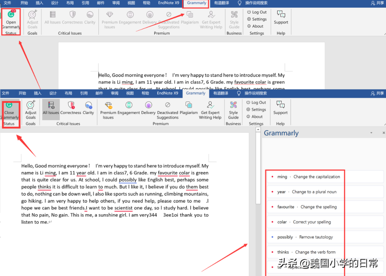
Task: Open Grammarly tab in upper ribbon
Action: point(197,3)
